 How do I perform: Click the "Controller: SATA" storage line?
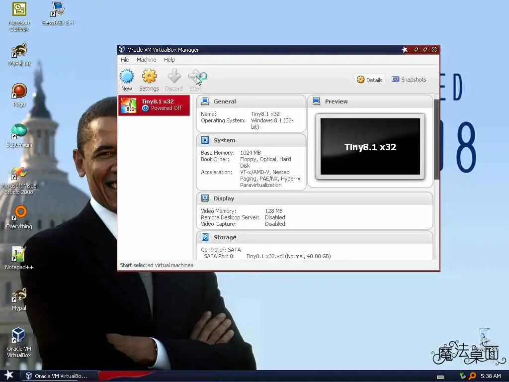[221, 250]
